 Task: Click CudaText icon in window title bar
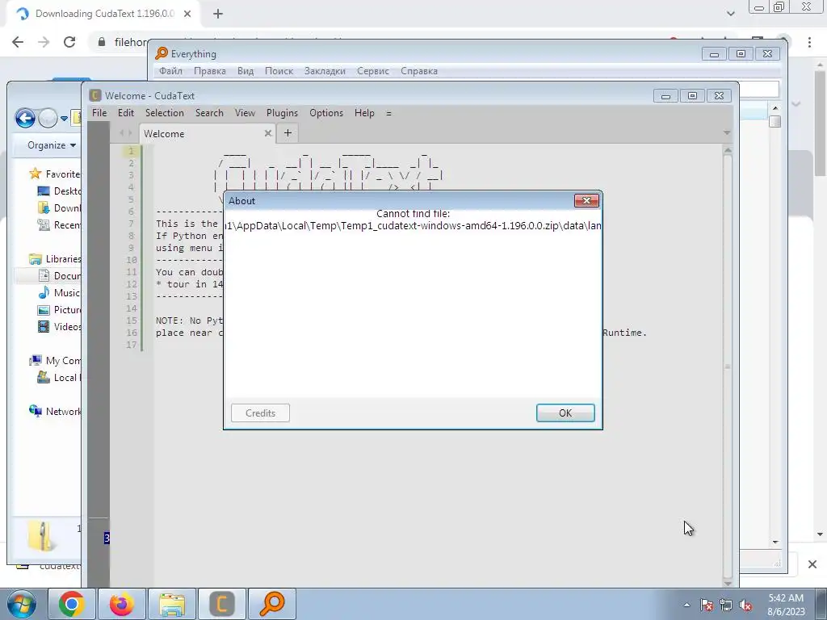(95, 95)
